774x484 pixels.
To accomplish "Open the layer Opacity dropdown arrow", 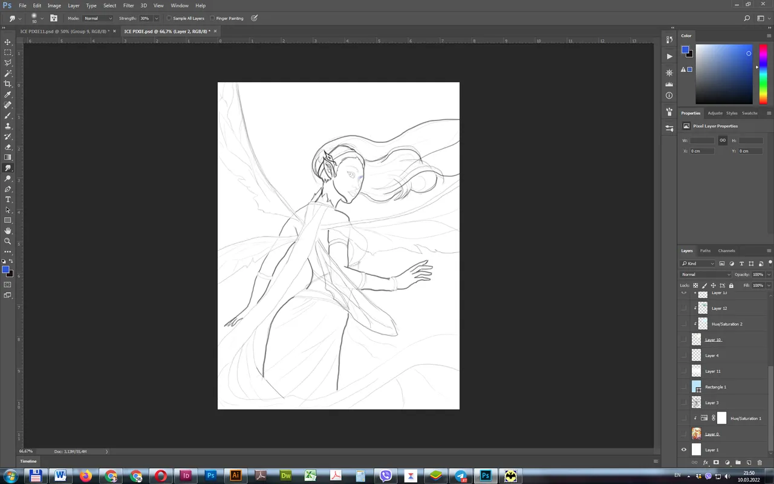I will pos(769,274).
